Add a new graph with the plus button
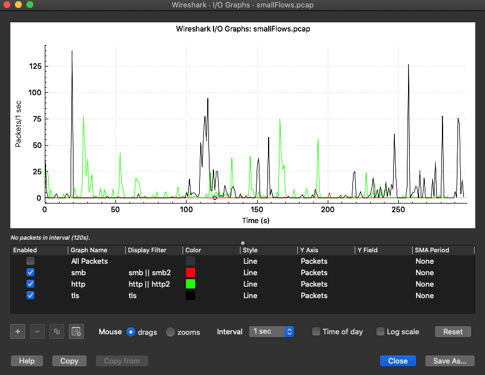485x375 pixels. point(18,331)
